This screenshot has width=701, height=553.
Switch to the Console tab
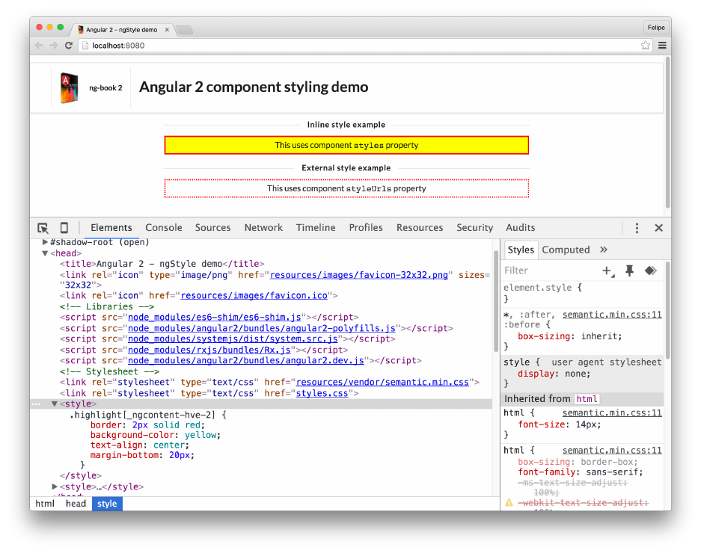[x=164, y=228]
